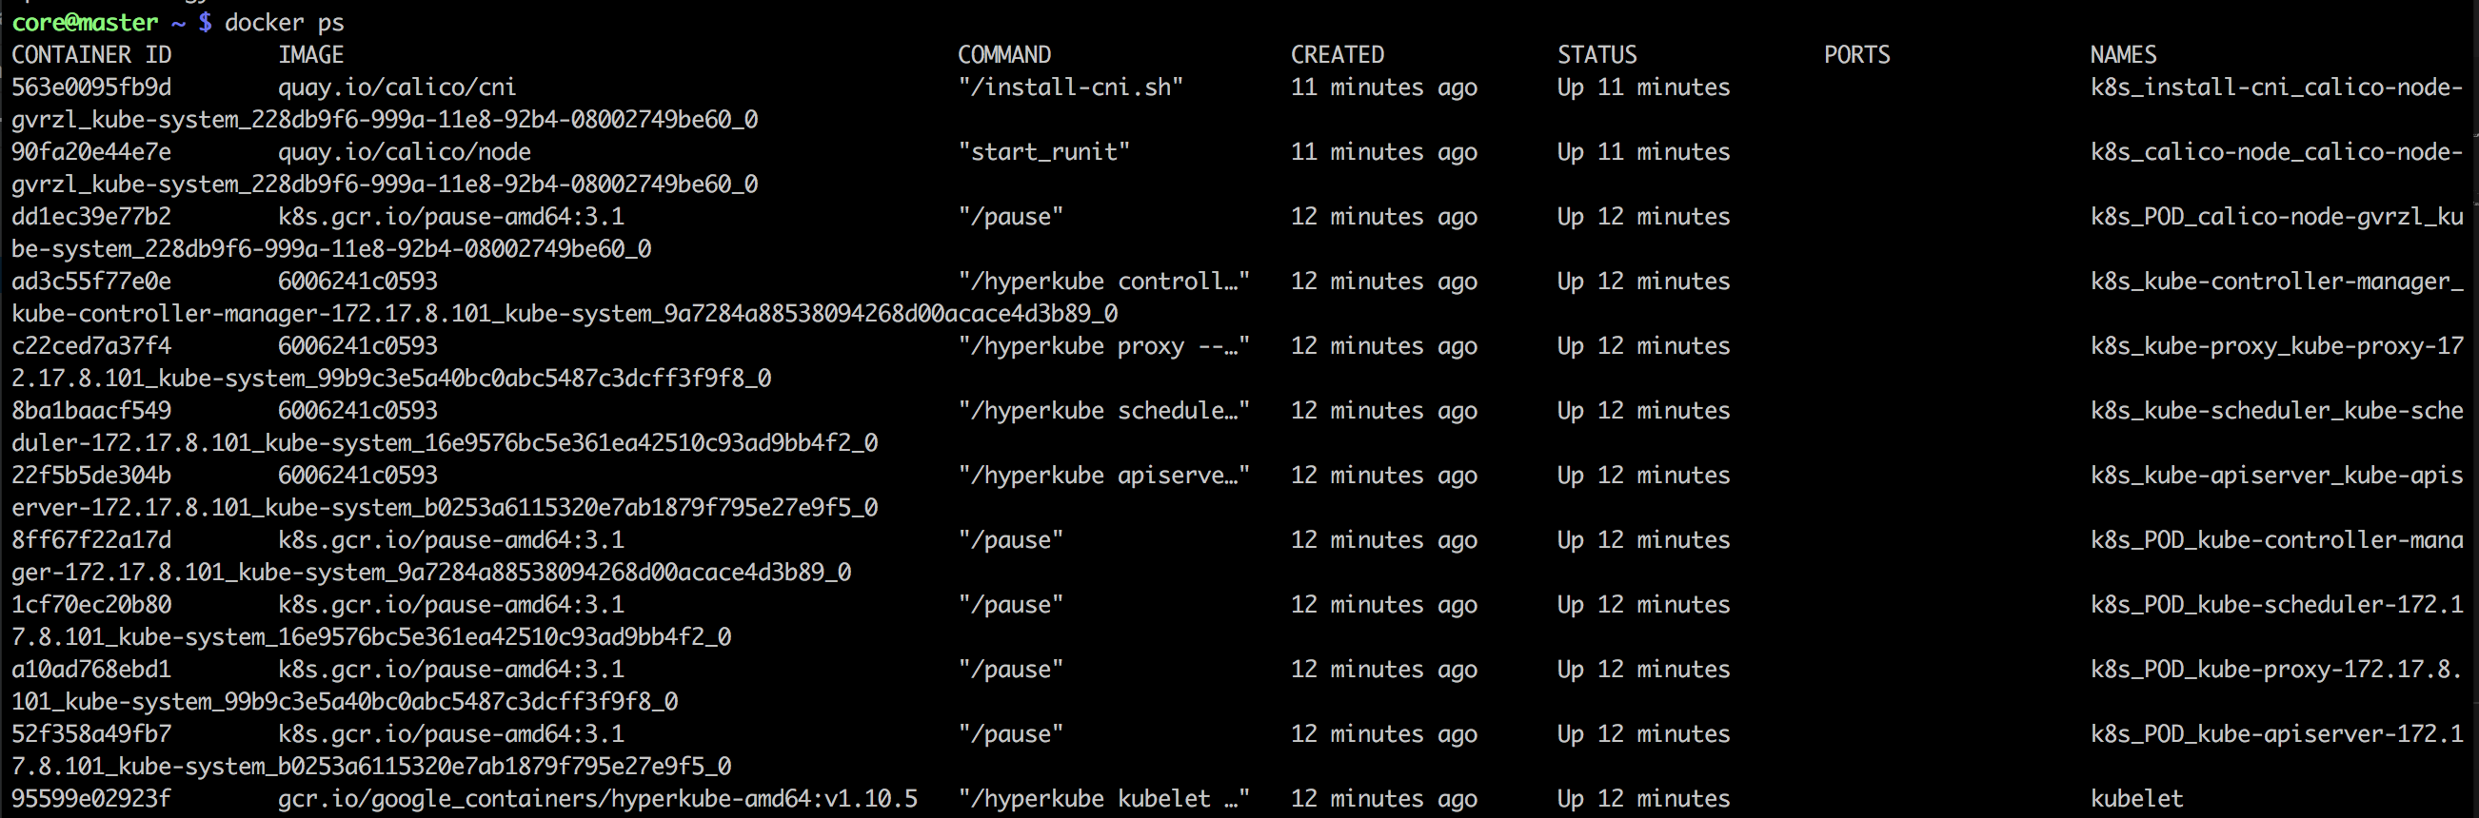Click the CONTAINER ID column header

(x=91, y=55)
